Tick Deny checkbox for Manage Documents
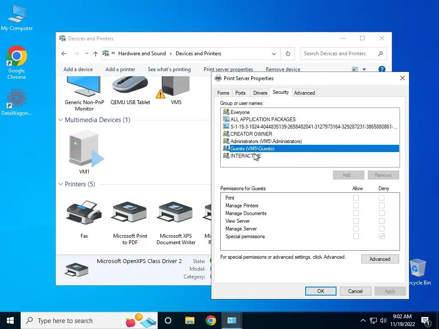439x329 pixels. point(382,213)
